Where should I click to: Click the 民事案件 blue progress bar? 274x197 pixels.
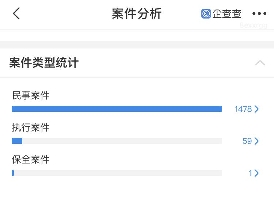[117, 109]
